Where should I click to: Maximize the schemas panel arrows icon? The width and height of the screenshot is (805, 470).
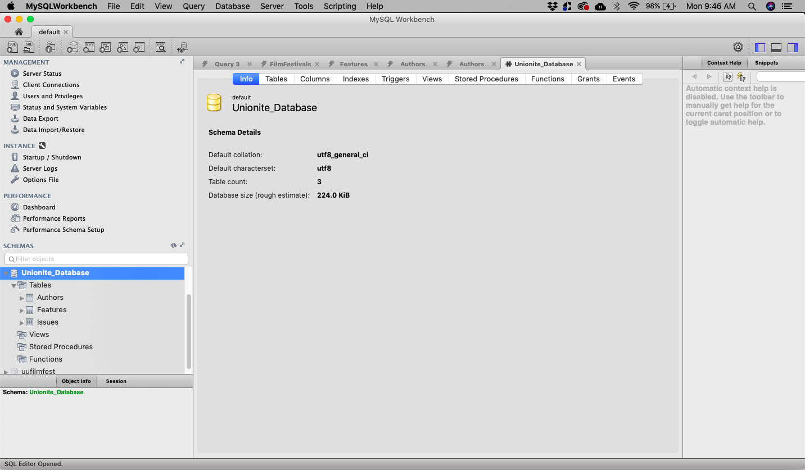click(182, 245)
